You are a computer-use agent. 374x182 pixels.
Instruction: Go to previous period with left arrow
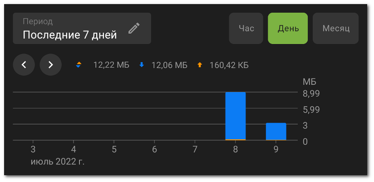[x=24, y=64]
